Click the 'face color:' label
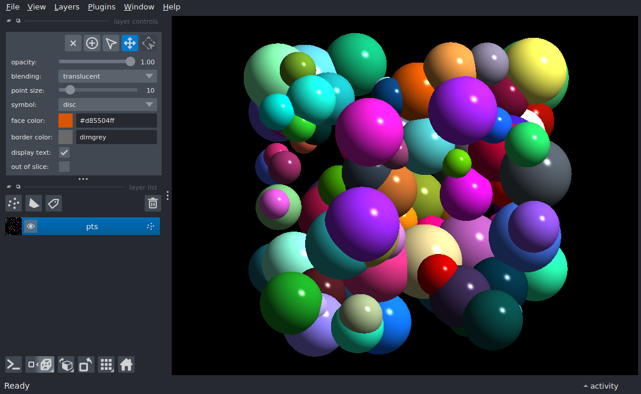Viewport: 641px width, 394px height. (28, 121)
